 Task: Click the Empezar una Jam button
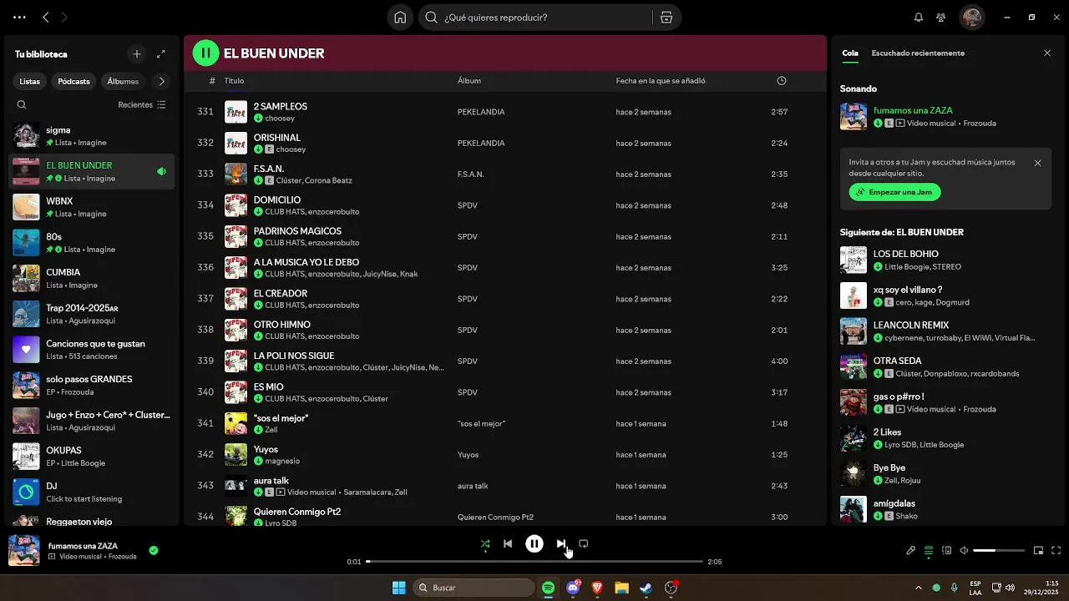click(894, 192)
